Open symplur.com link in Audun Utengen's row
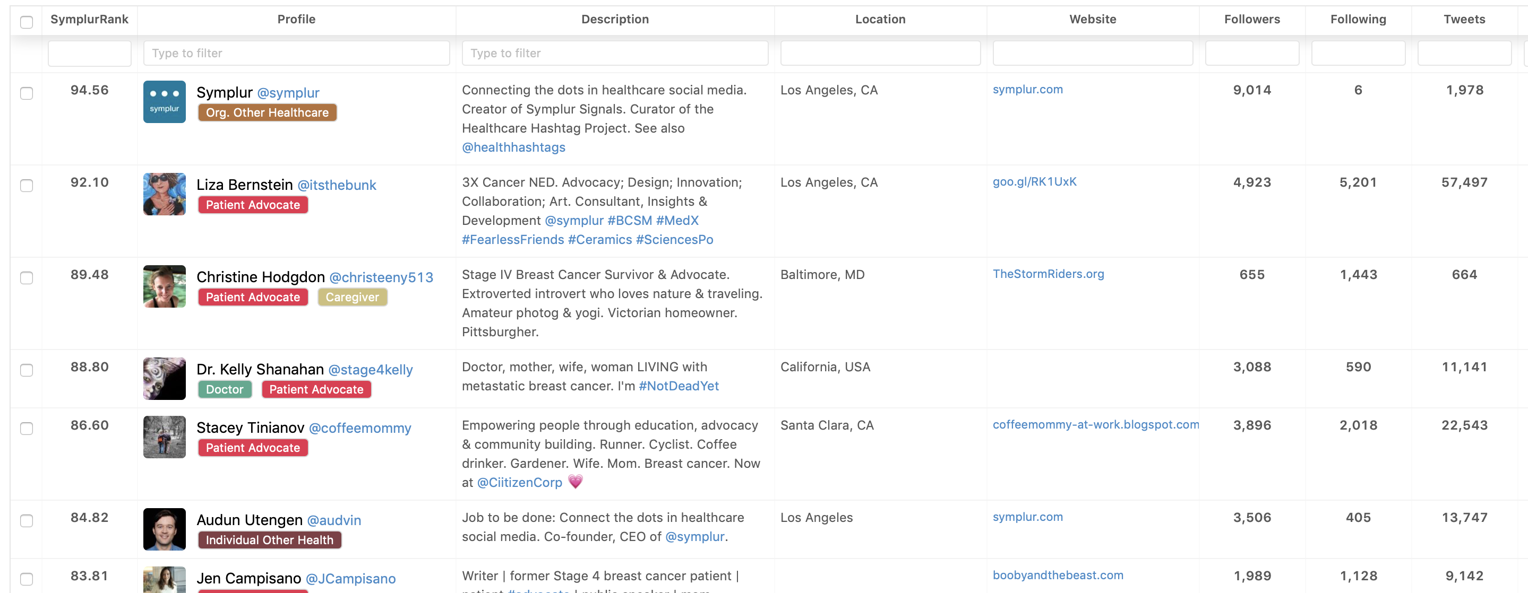 point(1028,517)
